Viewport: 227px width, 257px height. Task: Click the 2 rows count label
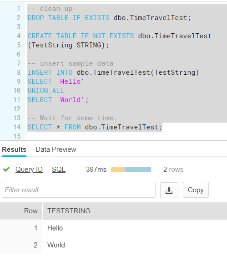(173, 170)
